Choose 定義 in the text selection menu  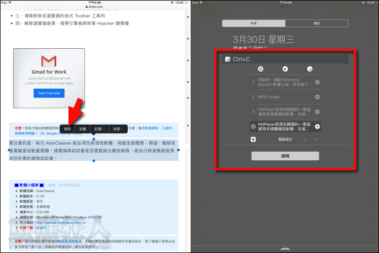coord(82,129)
